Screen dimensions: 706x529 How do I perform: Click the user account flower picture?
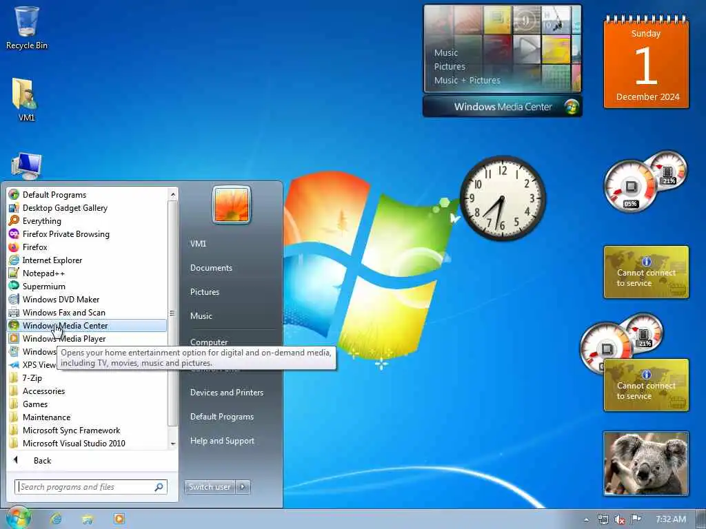click(x=232, y=205)
